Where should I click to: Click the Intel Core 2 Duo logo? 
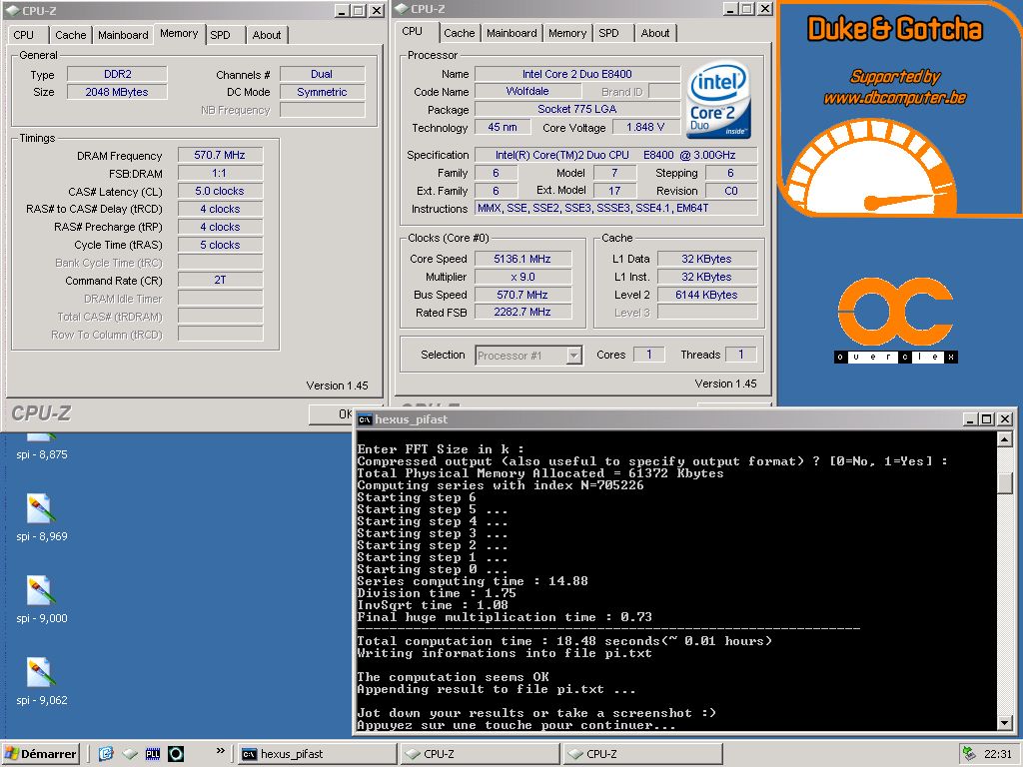718,100
